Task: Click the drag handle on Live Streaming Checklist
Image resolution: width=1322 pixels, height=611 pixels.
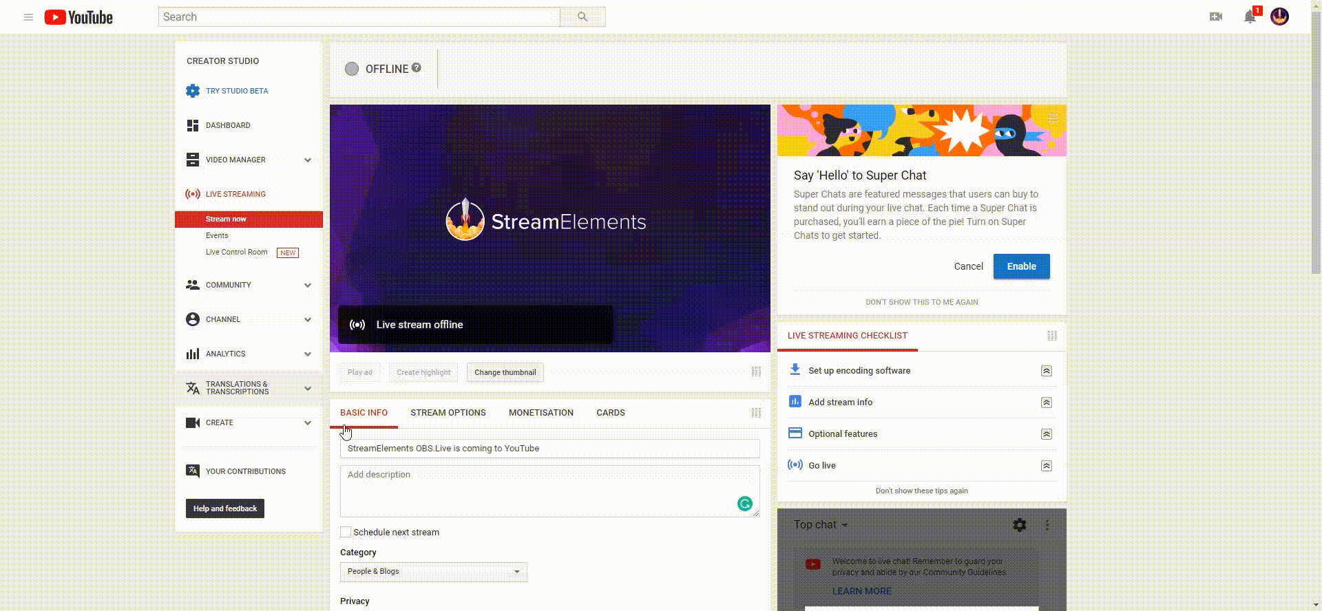Action: coord(1052,336)
